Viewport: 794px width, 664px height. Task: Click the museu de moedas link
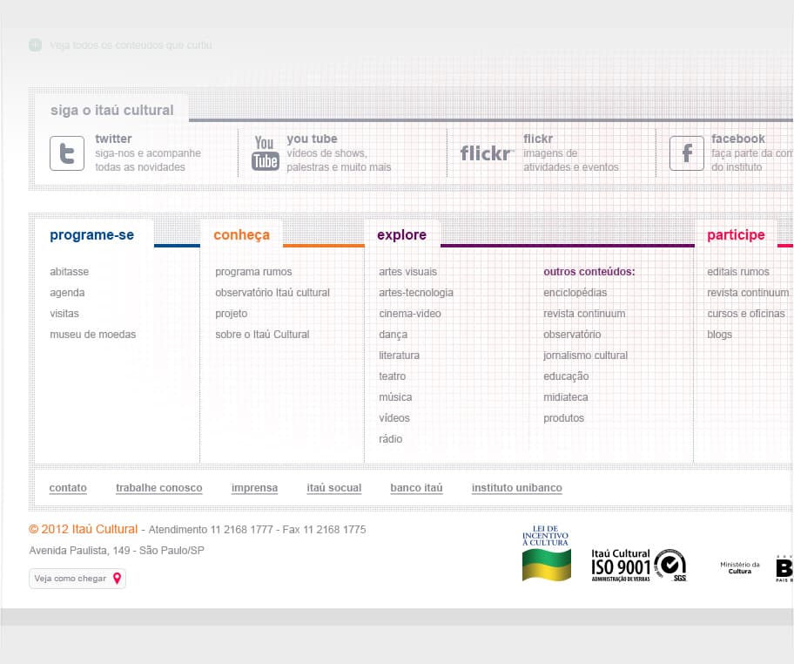click(92, 335)
